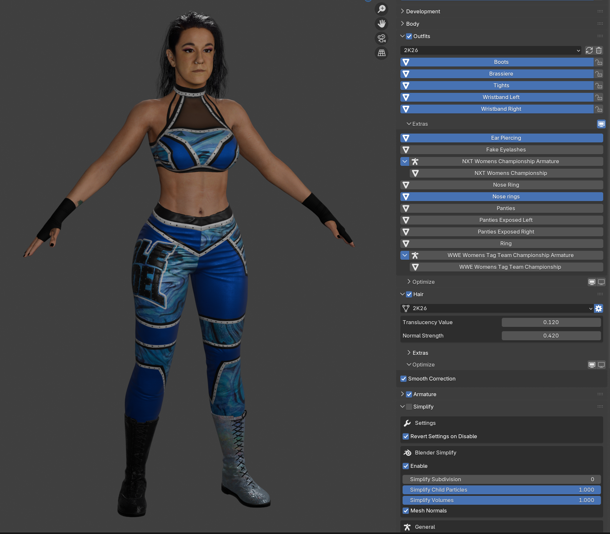Click the lock icon beside Tights

(x=599, y=86)
